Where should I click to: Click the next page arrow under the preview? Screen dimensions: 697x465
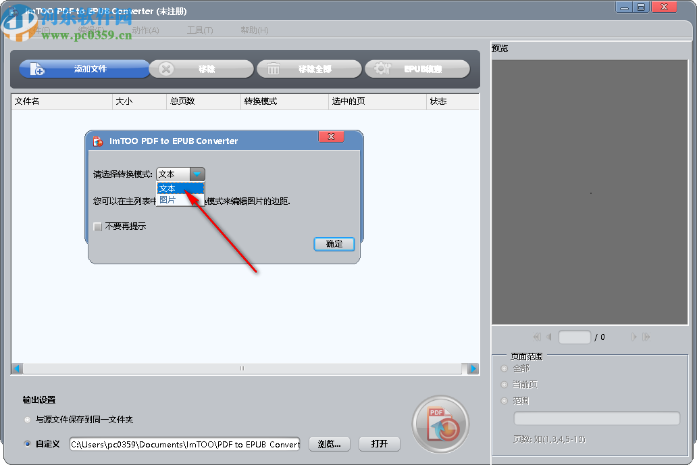(x=634, y=337)
